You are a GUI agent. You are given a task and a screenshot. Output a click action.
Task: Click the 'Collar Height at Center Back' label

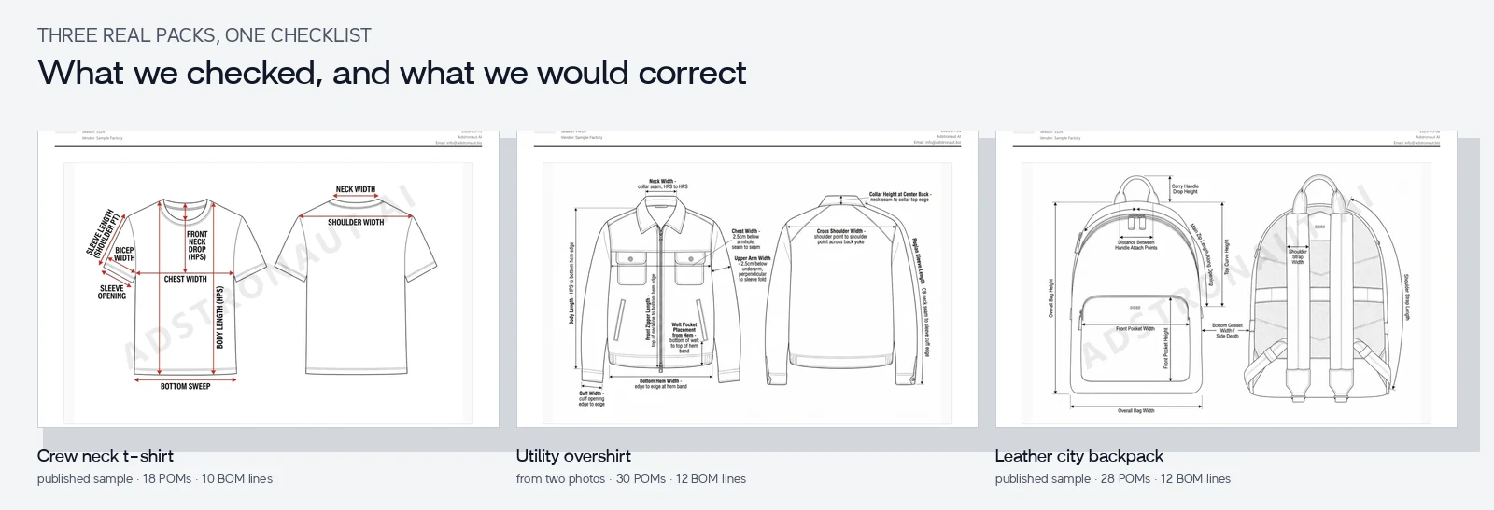click(x=900, y=195)
